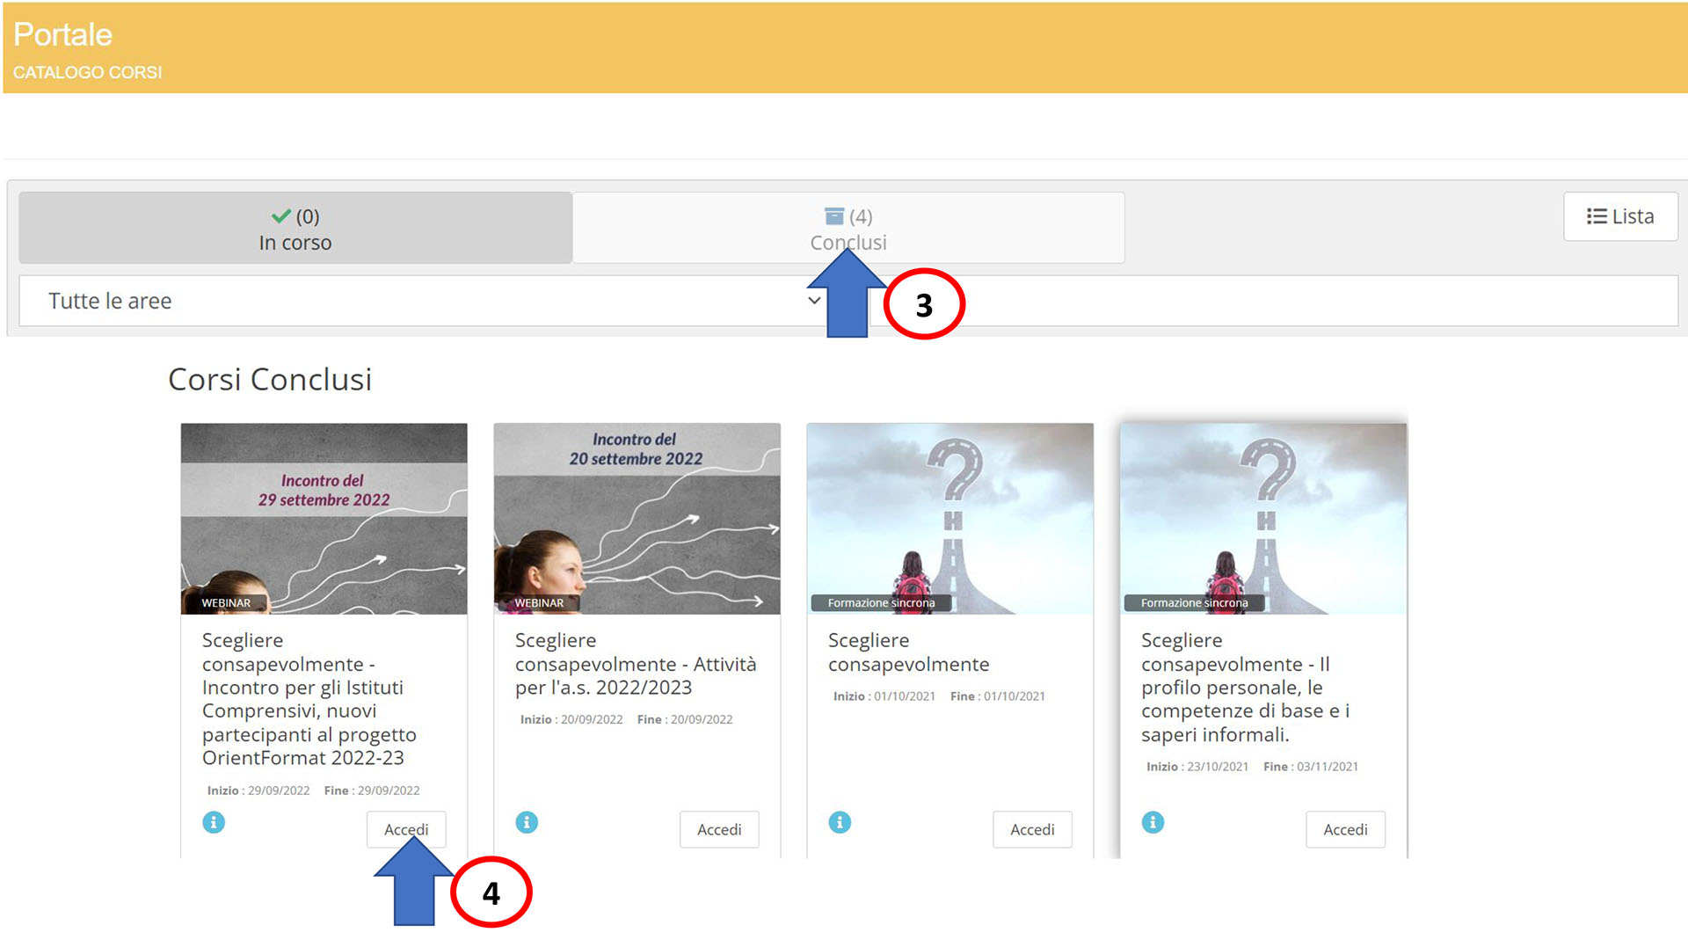Screen dimensions: 1688x947
Task: Open info icon for Scegliere consapevolmente 01/10/2021 course
Action: 840,822
